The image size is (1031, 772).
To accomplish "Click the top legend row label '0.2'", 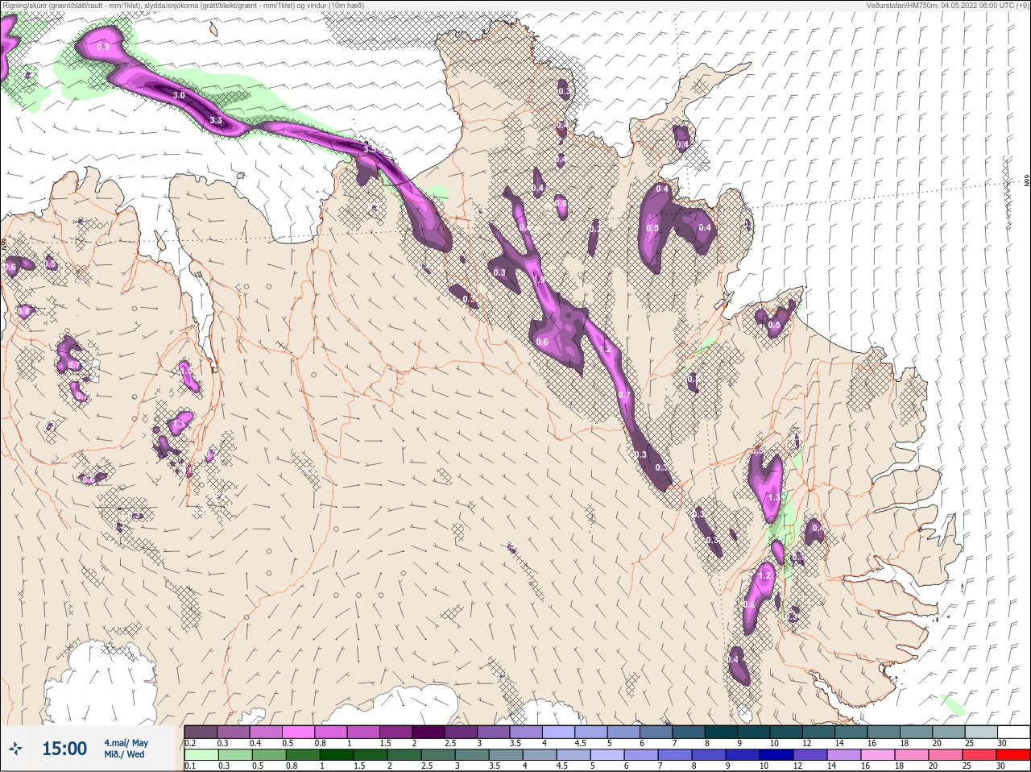I will click(190, 743).
